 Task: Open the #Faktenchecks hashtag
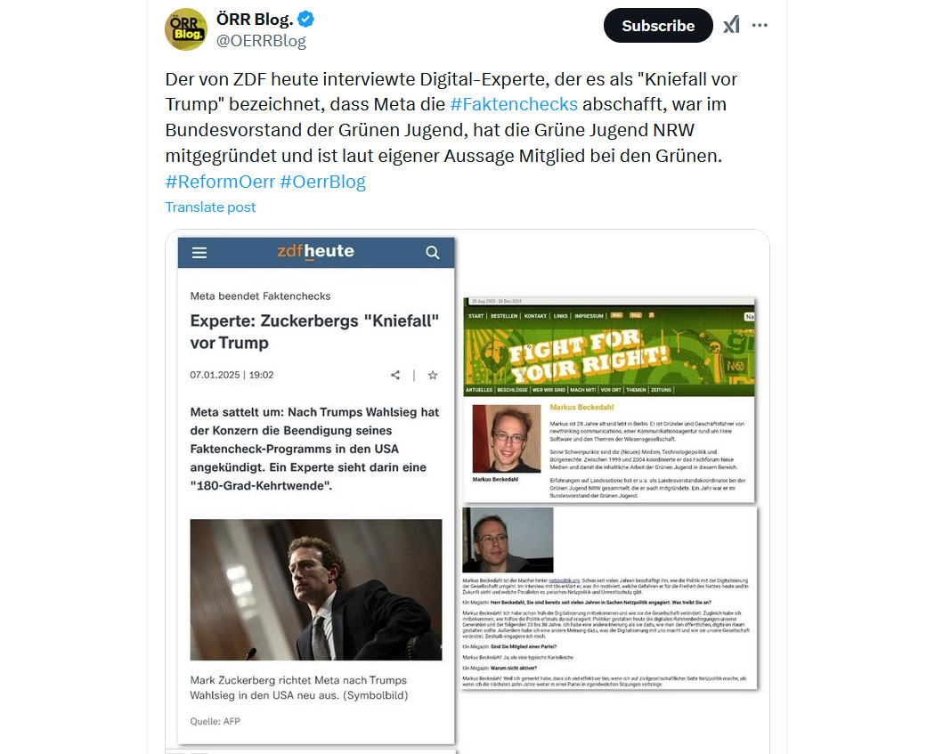514,104
